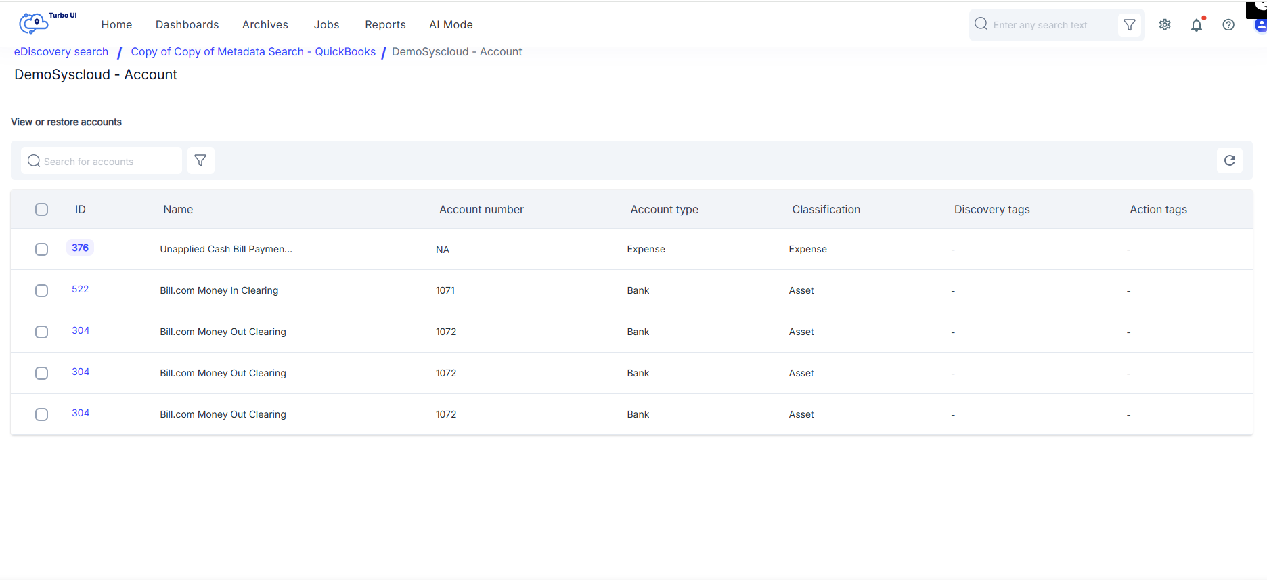This screenshot has height=580, width=1267.
Task: Open the accounts filter funnel button
Action: [200, 160]
